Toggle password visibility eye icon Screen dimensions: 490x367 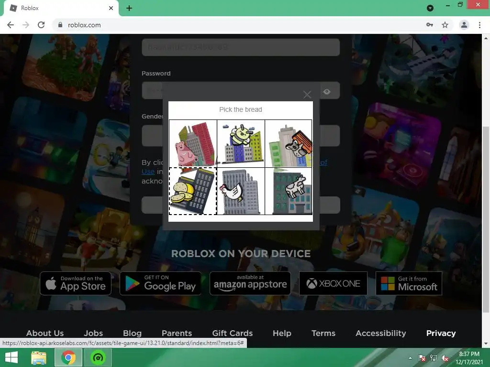[x=327, y=91]
